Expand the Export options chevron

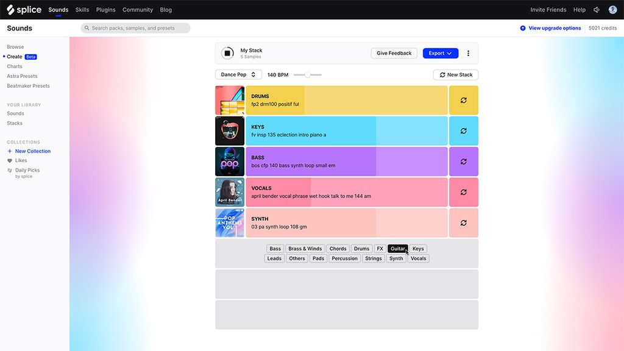[449, 53]
